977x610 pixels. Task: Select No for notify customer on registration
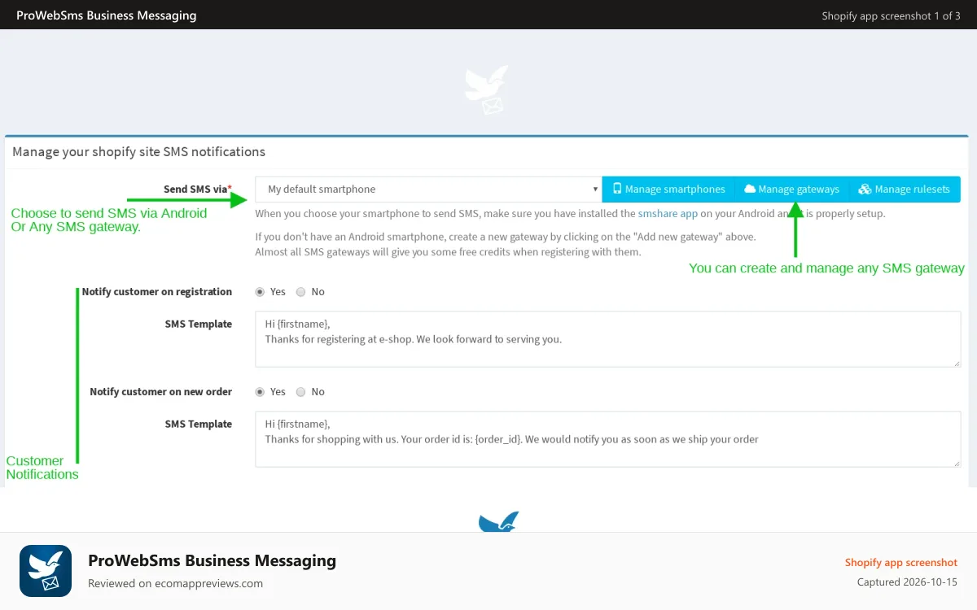point(301,292)
